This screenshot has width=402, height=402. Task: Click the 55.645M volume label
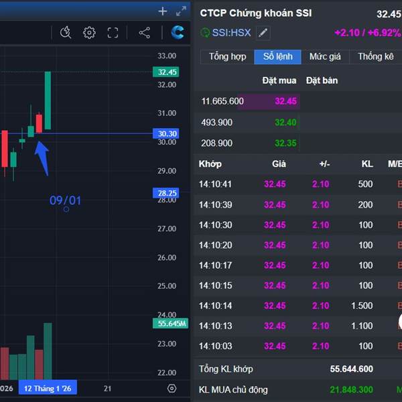coord(170,324)
